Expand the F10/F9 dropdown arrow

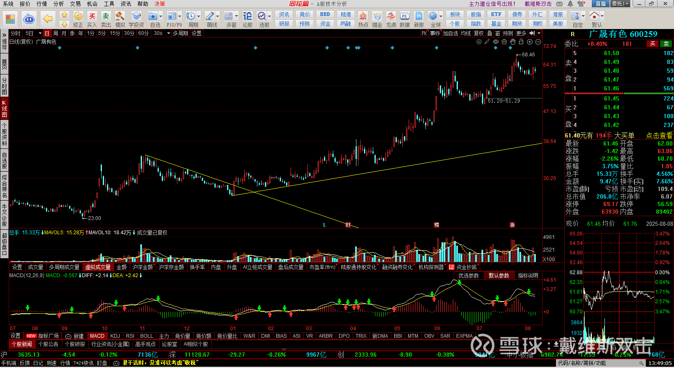coord(180,16)
